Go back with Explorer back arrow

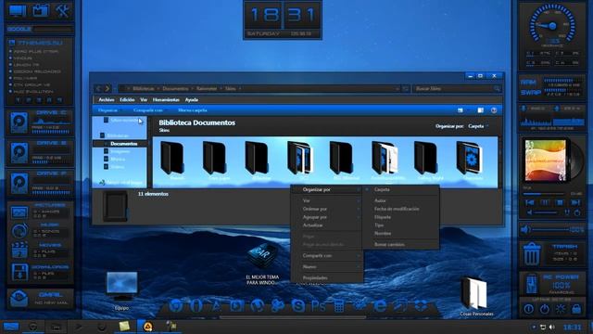click(x=98, y=89)
